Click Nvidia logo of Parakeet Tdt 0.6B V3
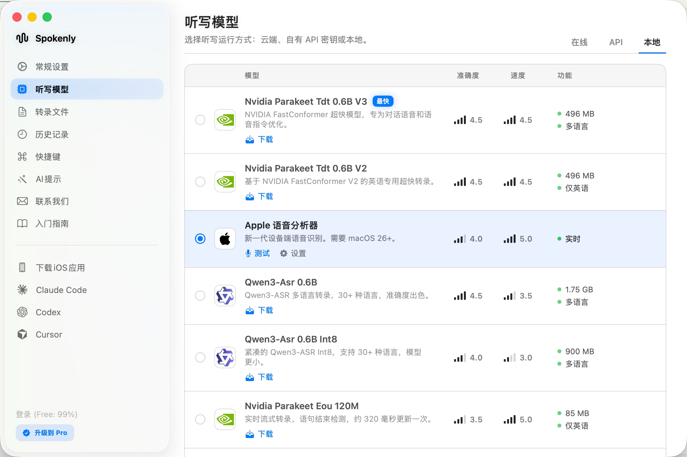This screenshot has width=687, height=457. pyautogui.click(x=225, y=120)
